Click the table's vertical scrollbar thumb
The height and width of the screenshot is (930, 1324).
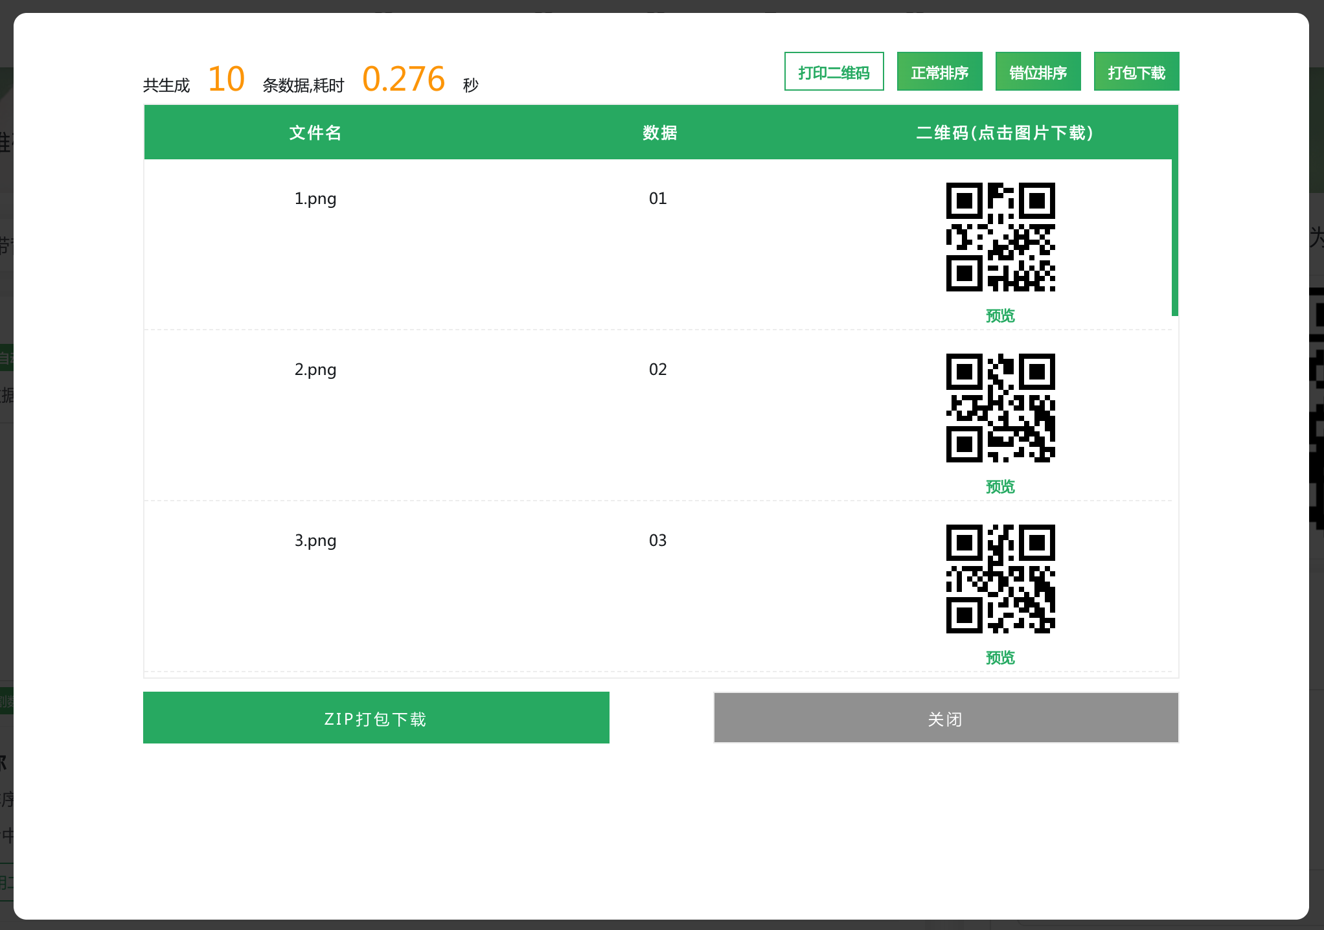tap(1175, 237)
